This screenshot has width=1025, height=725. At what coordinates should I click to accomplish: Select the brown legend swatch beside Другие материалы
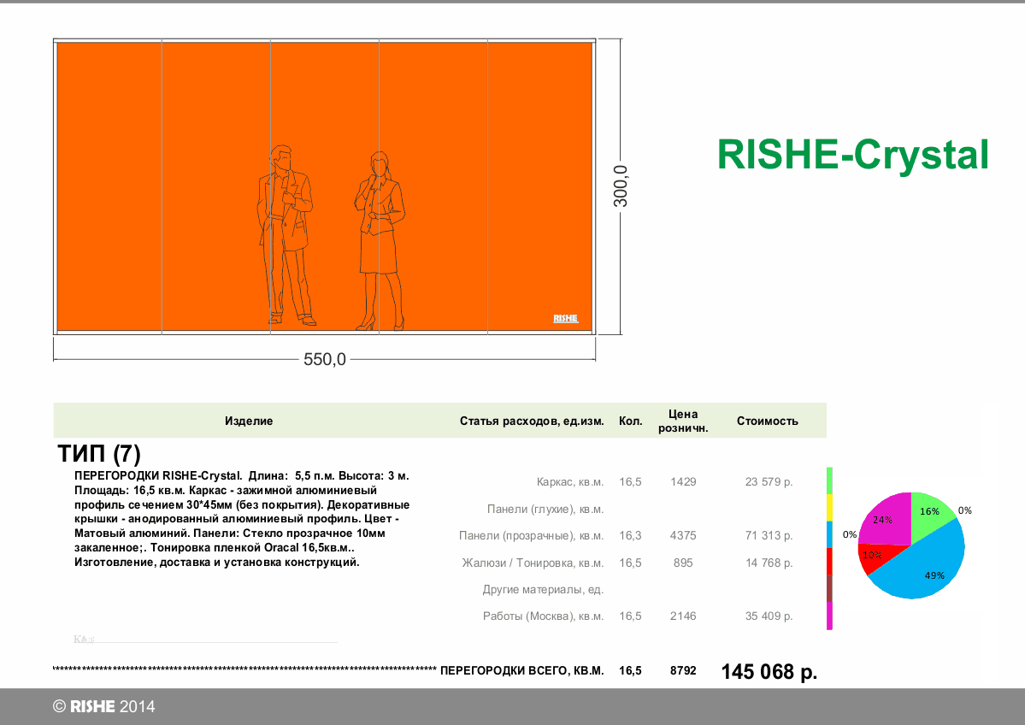click(x=829, y=587)
